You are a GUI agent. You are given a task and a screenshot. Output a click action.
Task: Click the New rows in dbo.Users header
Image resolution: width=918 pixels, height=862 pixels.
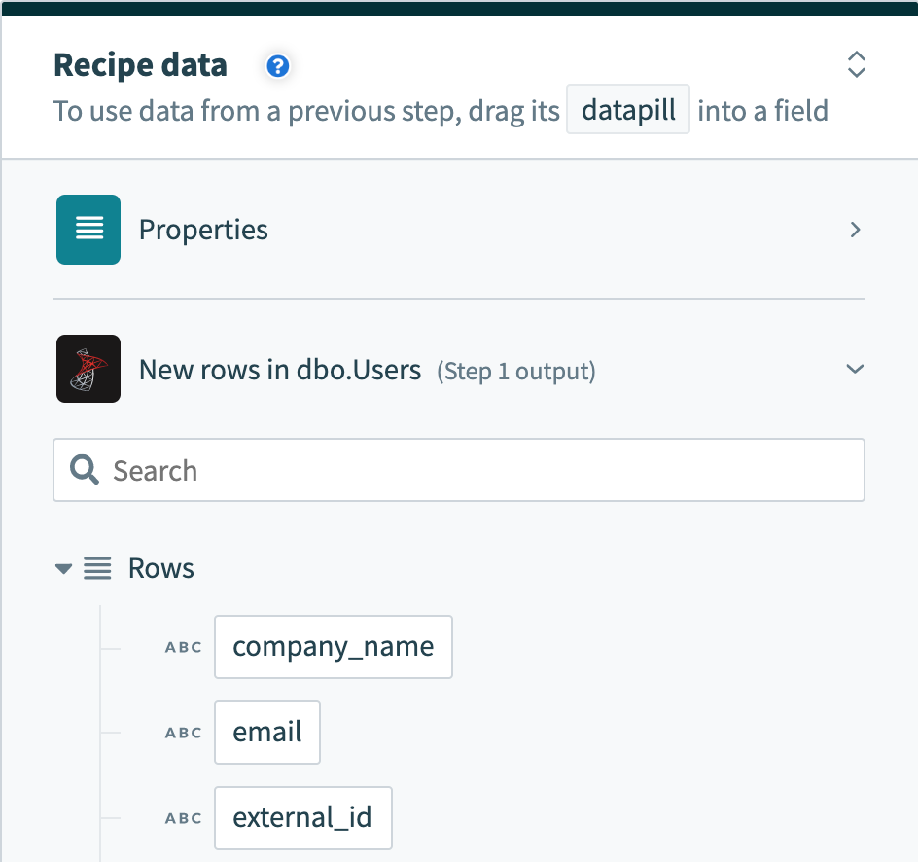[280, 369]
